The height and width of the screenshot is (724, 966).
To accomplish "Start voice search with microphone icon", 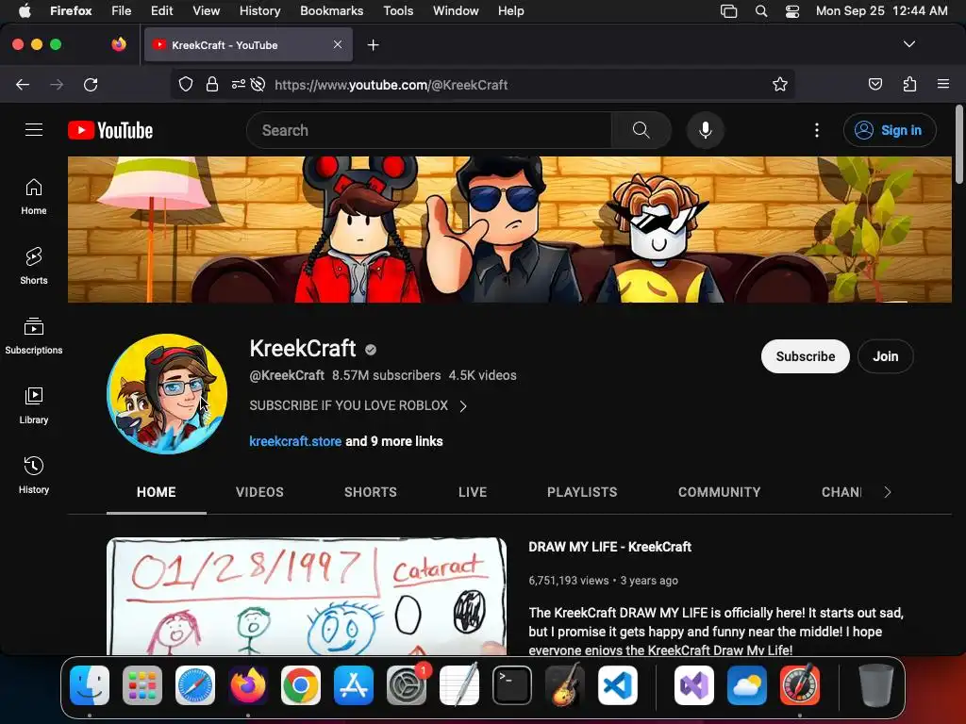I will [706, 130].
